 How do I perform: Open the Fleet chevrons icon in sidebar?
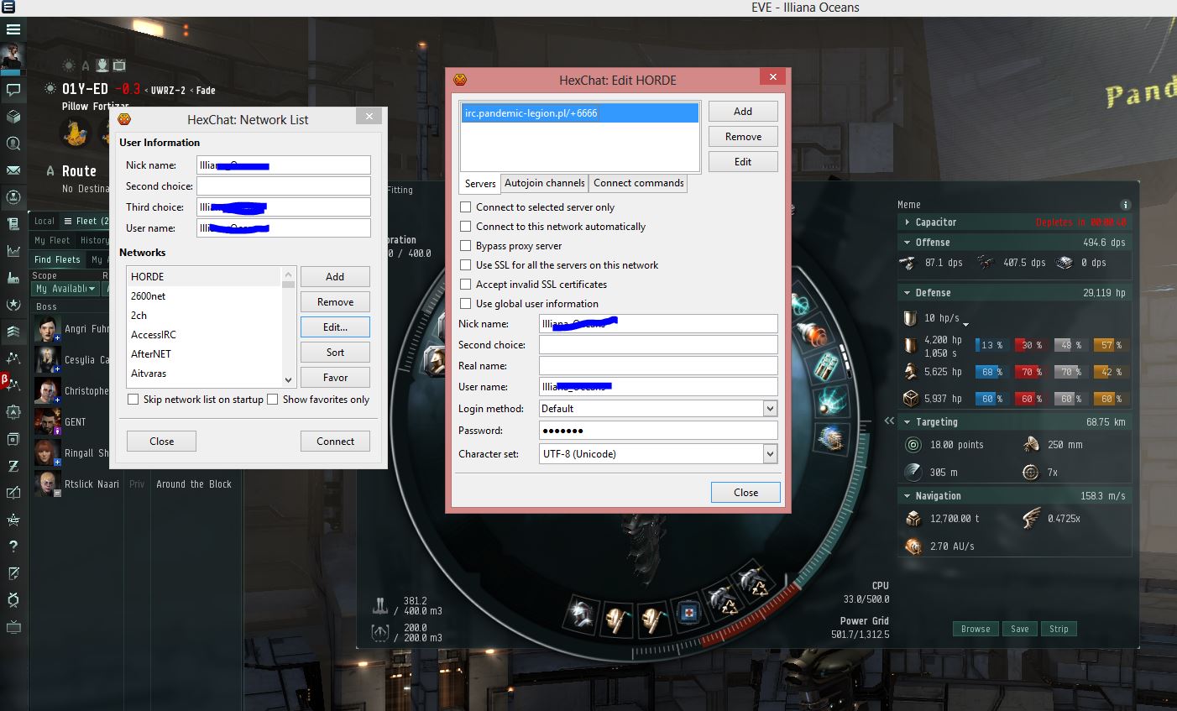pos(13,332)
